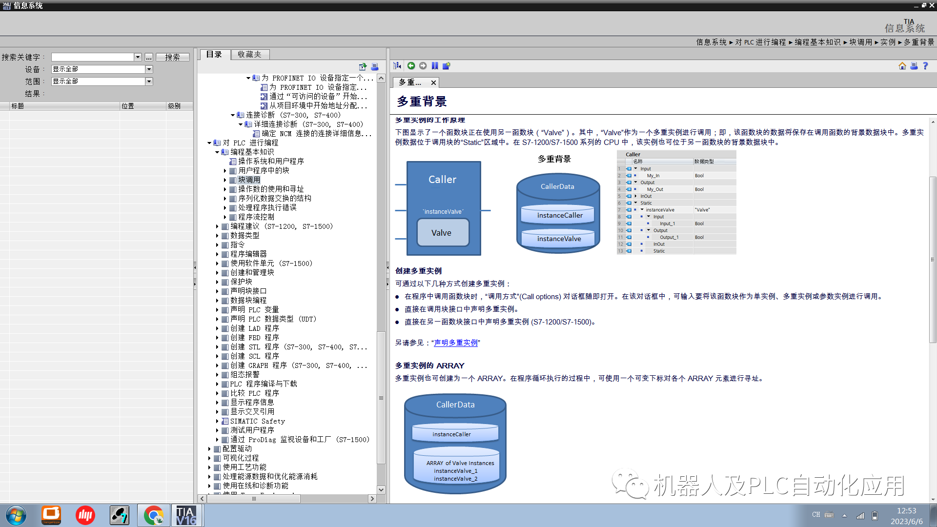Go to the help home page icon

click(902, 66)
